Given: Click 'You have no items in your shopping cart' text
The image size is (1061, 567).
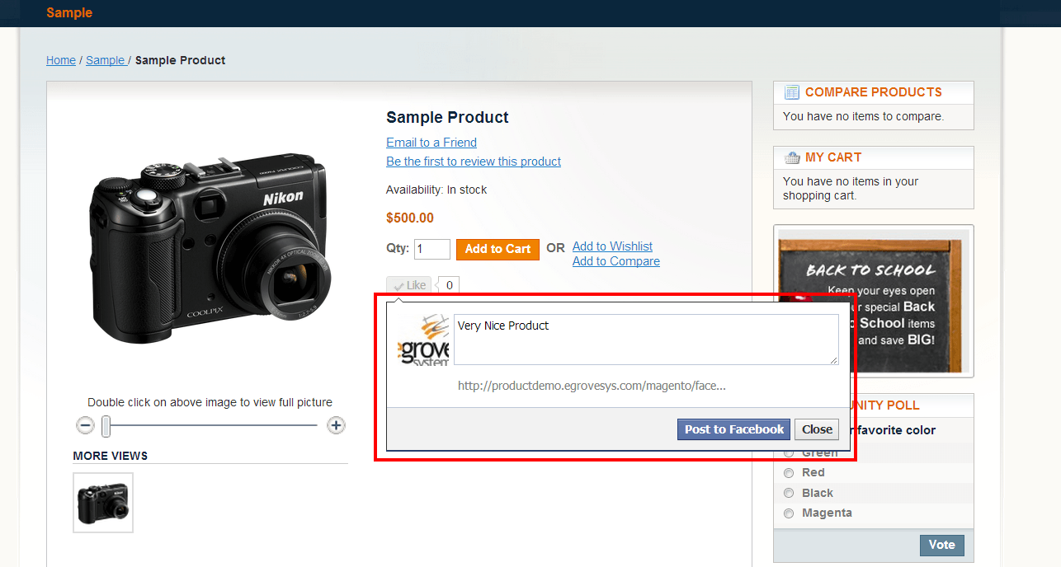Looking at the screenshot, I should [x=851, y=189].
